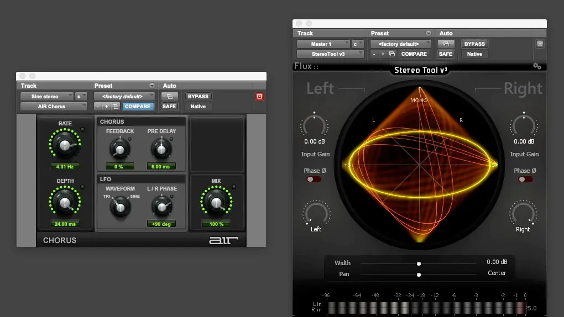Toggle the Right channel Phase Ø switch
564x317 pixels.
click(525, 179)
